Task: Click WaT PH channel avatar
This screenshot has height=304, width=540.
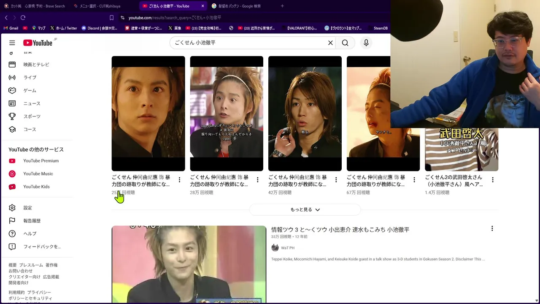Action: pos(275,248)
